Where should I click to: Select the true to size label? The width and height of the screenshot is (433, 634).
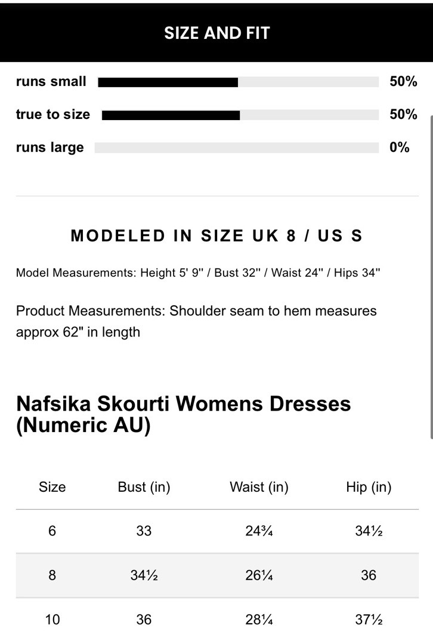(53, 115)
